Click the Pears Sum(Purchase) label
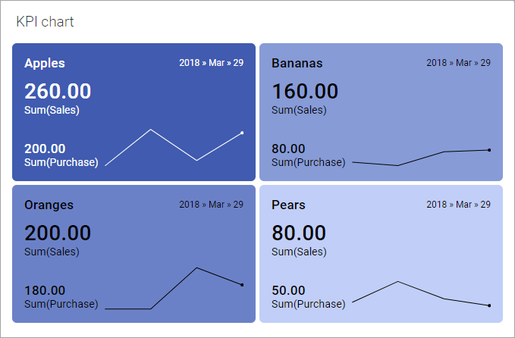 pyautogui.click(x=309, y=304)
